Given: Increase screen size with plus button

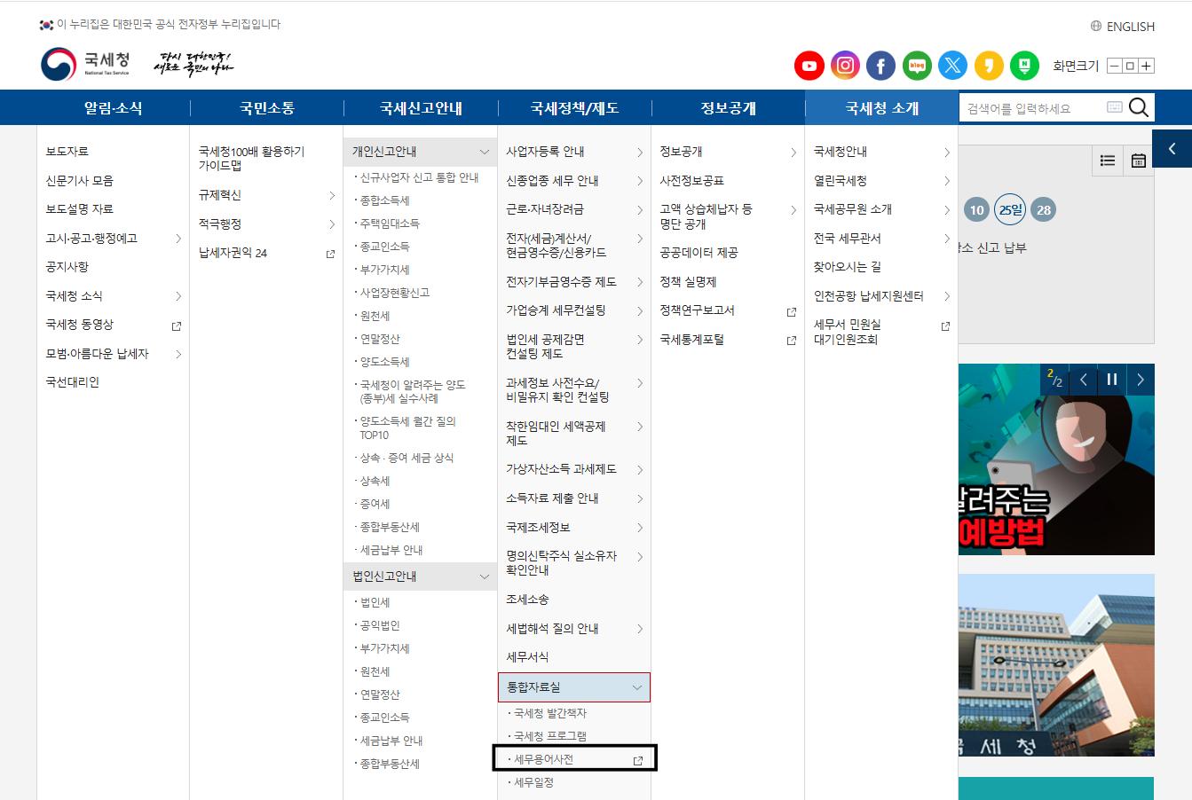Looking at the screenshot, I should coord(1147,66).
